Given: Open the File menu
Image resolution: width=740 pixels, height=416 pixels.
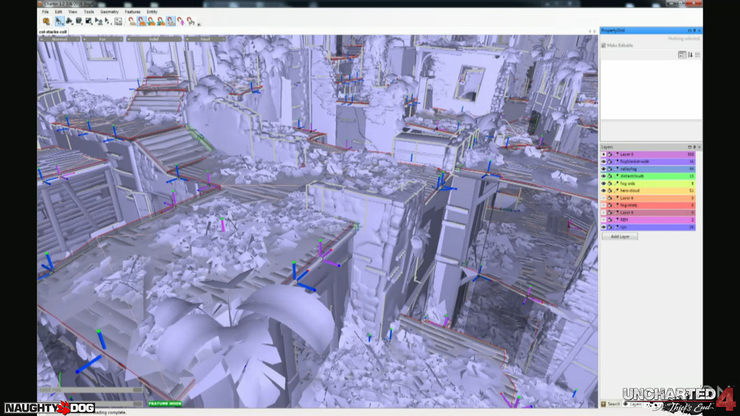Looking at the screenshot, I should [45, 12].
